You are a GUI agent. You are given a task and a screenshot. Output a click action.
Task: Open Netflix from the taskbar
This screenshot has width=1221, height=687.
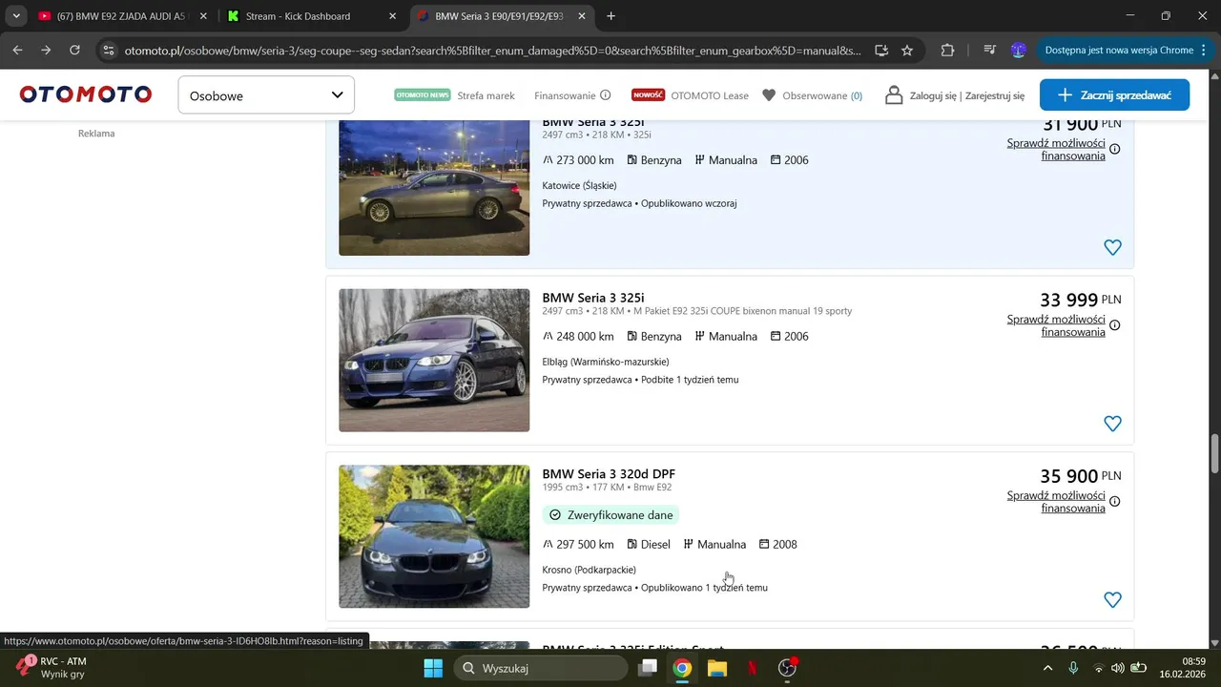coord(752,668)
